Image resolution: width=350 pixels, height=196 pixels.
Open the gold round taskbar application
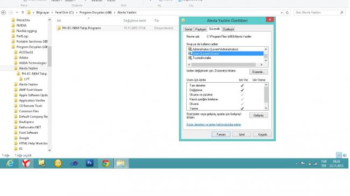tap(58, 163)
